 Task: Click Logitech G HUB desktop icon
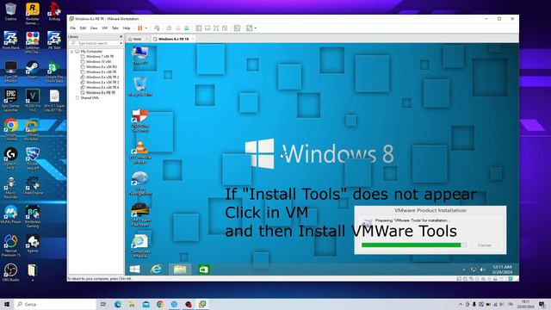point(10,158)
